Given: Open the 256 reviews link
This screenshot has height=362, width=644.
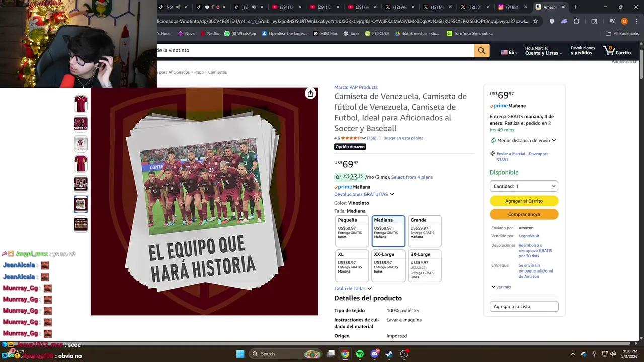Looking at the screenshot, I should coord(371,138).
